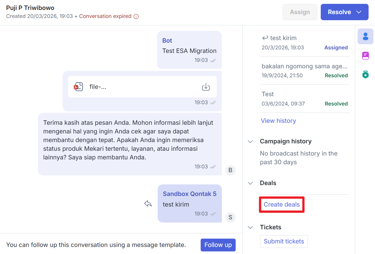375x254 pixels.
Task: Download the attached file
Action: tap(206, 87)
